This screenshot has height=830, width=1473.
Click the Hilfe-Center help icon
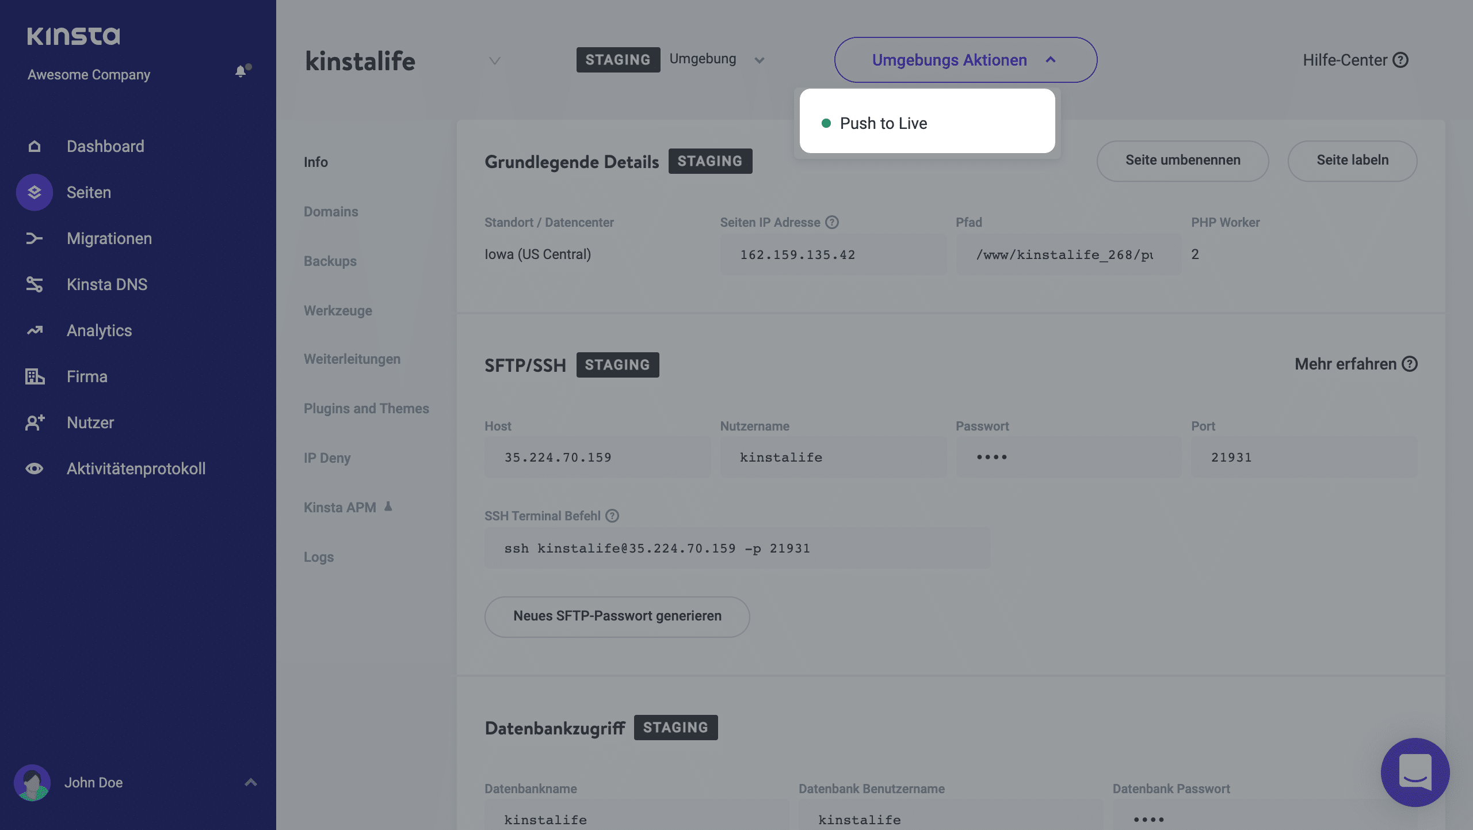(x=1401, y=60)
